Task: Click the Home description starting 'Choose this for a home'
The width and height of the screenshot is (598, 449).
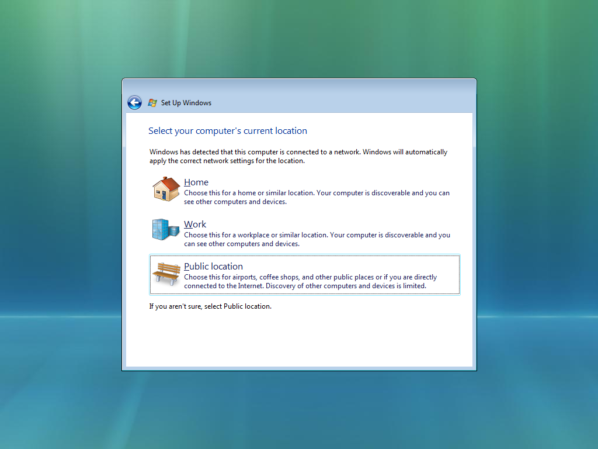Action: pos(317,198)
